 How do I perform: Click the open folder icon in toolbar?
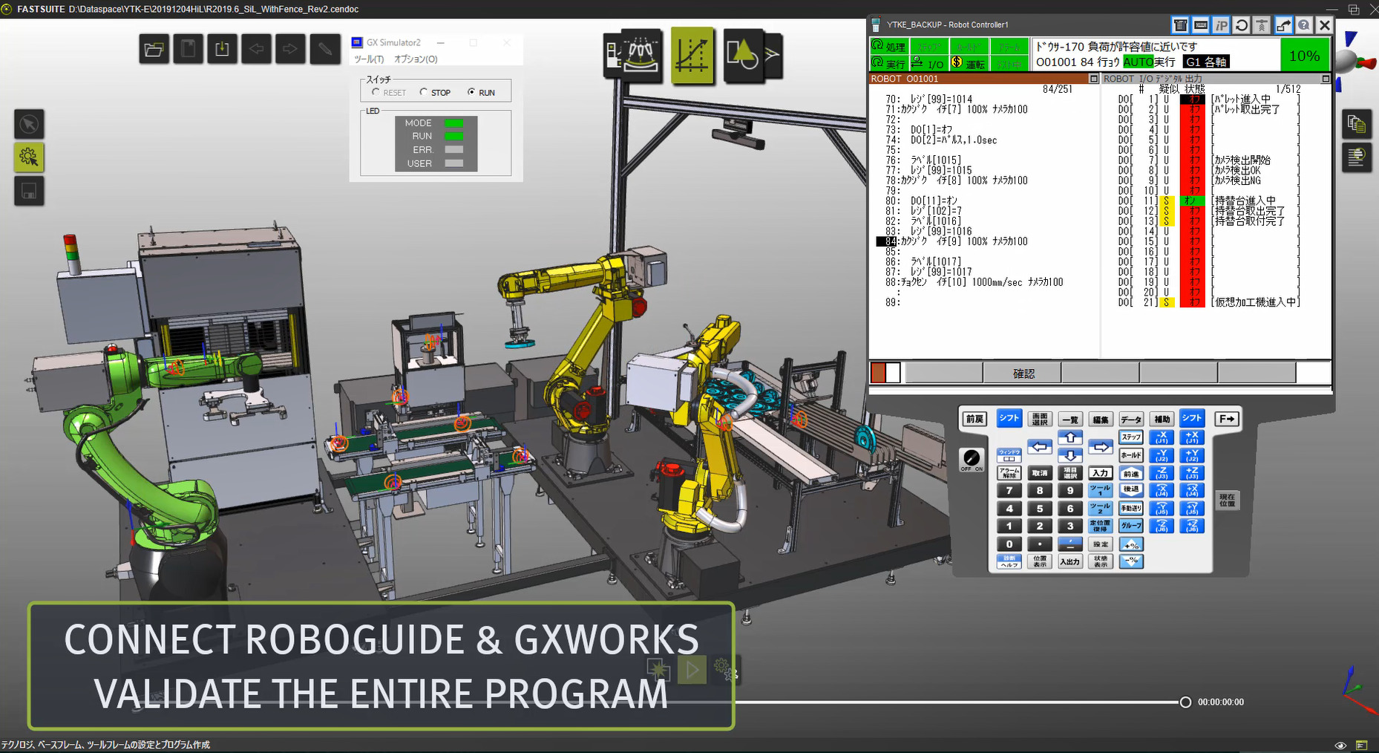tap(154, 50)
